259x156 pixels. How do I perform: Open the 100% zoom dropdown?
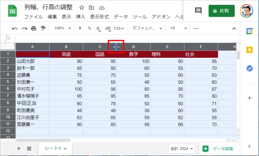pyautogui.click(x=62, y=28)
